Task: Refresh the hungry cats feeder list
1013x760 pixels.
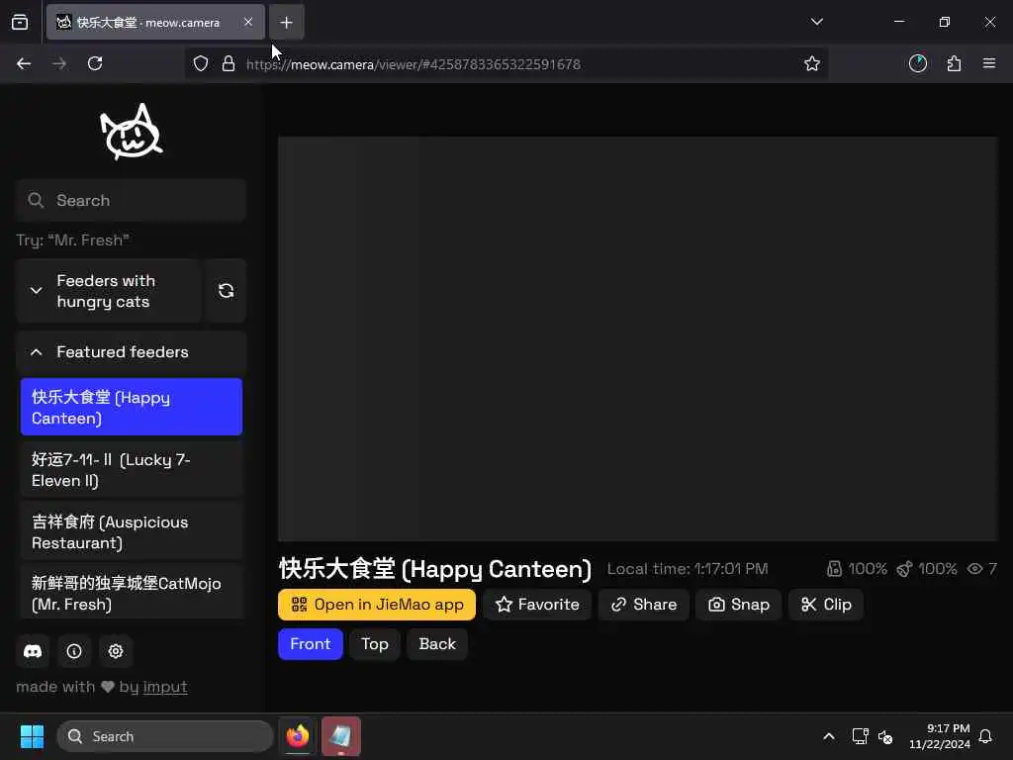Action: coord(226,291)
